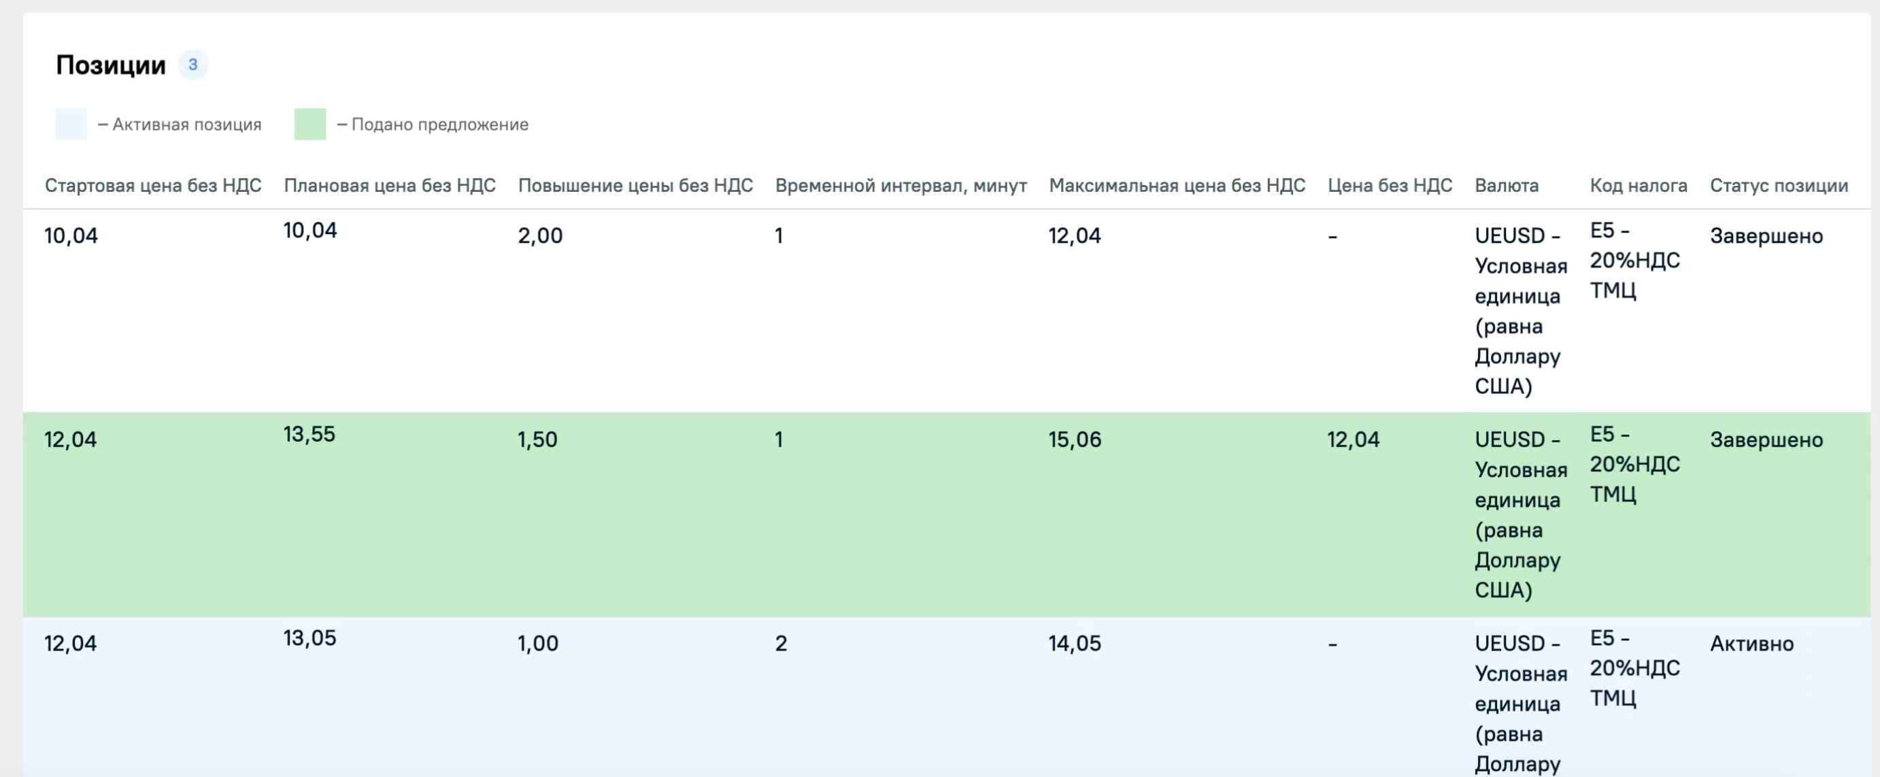The width and height of the screenshot is (1880, 777).
Task: Click tax code E5 cell in green row
Action: point(1636,465)
